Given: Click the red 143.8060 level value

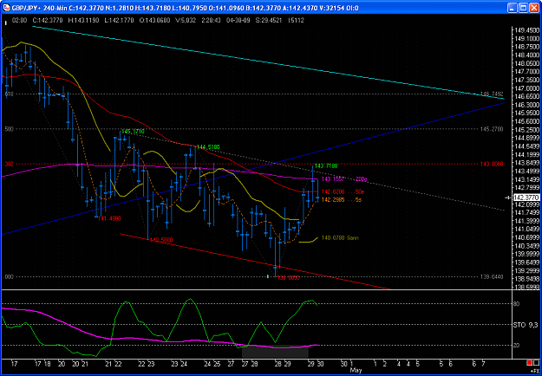Looking at the screenshot, I should tap(493, 164).
